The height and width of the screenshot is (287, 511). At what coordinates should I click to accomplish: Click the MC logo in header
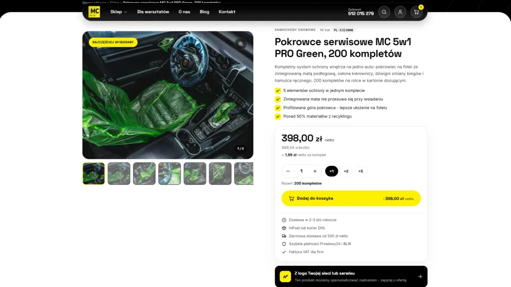tap(94, 12)
